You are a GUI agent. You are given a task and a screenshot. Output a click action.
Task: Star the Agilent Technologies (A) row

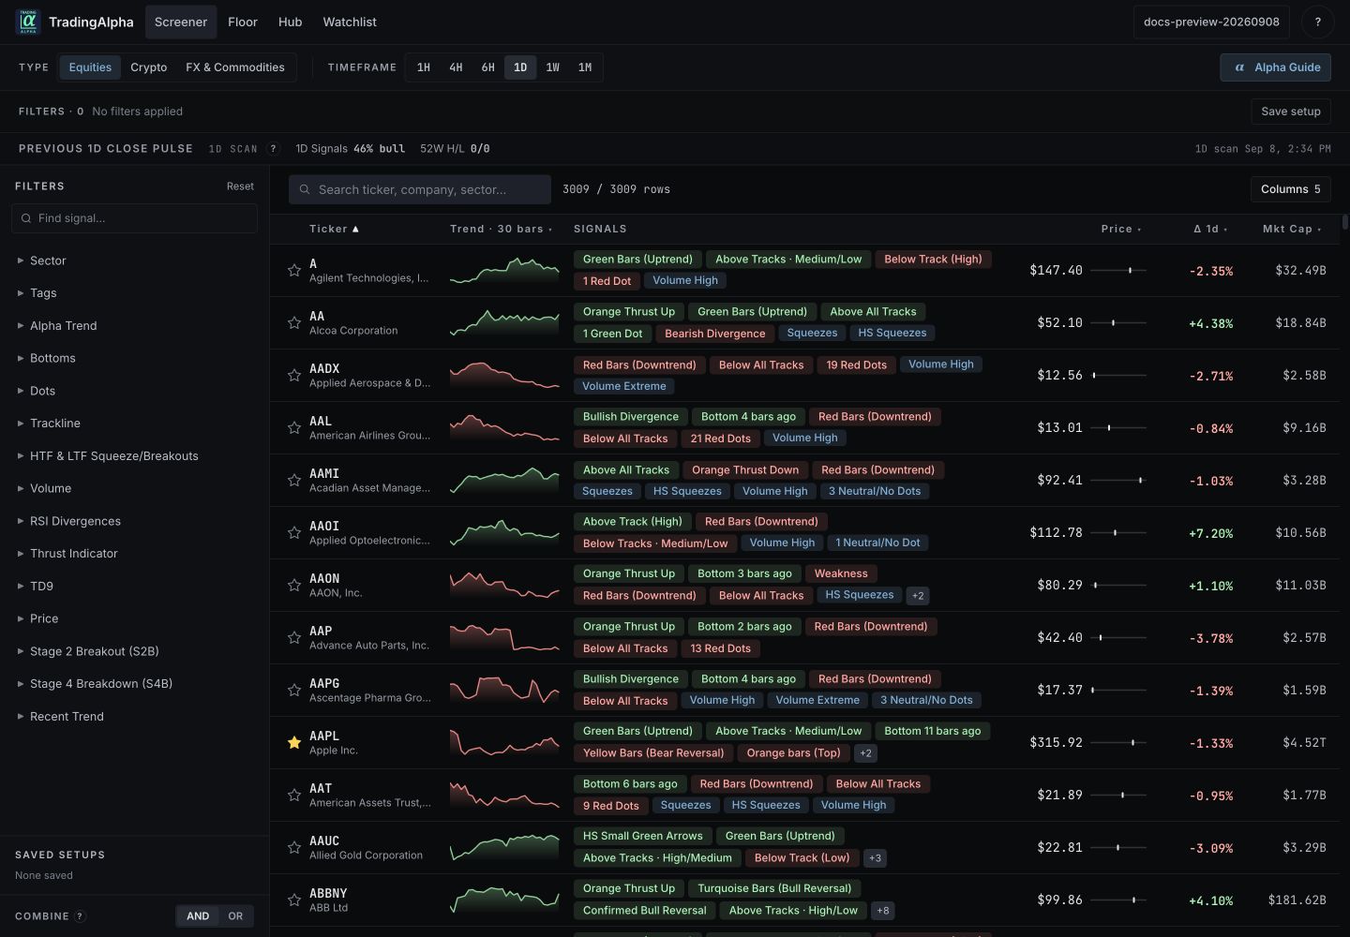point(294,271)
